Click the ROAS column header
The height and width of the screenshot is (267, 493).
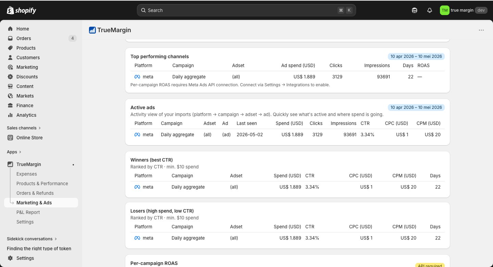tap(424, 65)
